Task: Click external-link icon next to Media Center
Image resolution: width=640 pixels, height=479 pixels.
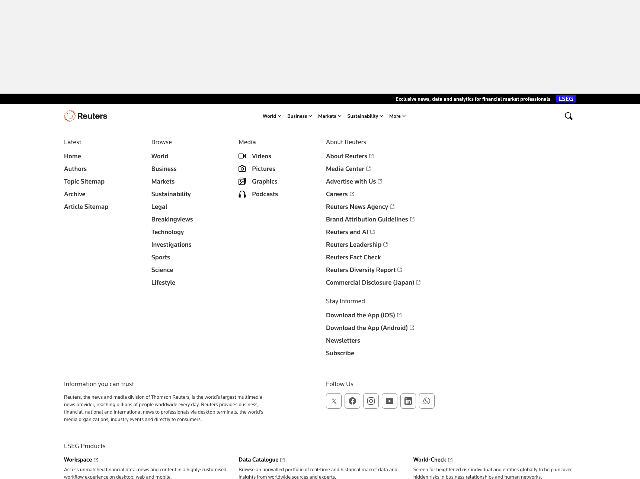Action: click(368, 169)
